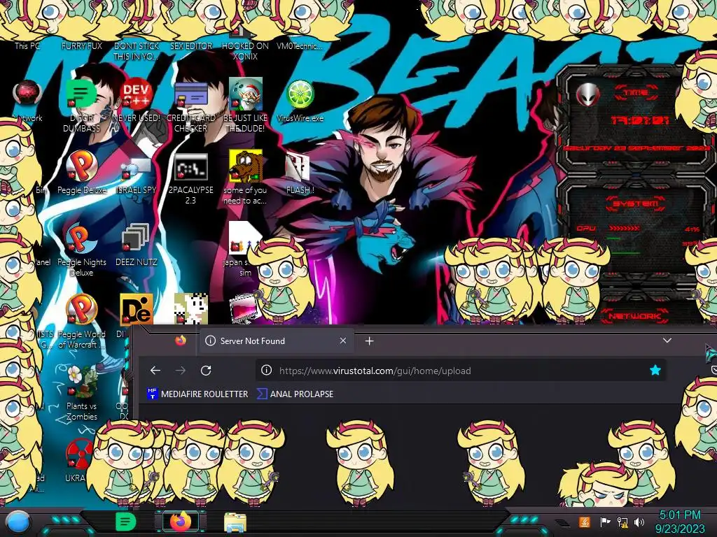Open the volume speaker tray icon
717x537 pixels.
tap(639, 522)
